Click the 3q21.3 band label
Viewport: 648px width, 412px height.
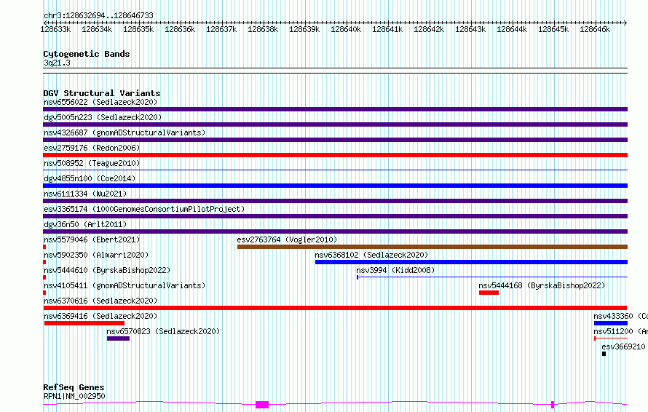coord(57,63)
